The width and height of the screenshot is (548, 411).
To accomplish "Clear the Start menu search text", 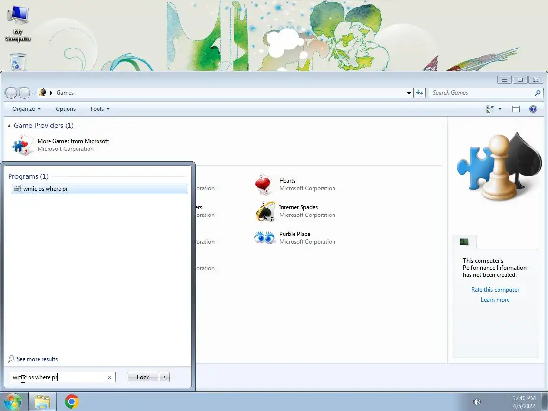I will tap(110, 377).
